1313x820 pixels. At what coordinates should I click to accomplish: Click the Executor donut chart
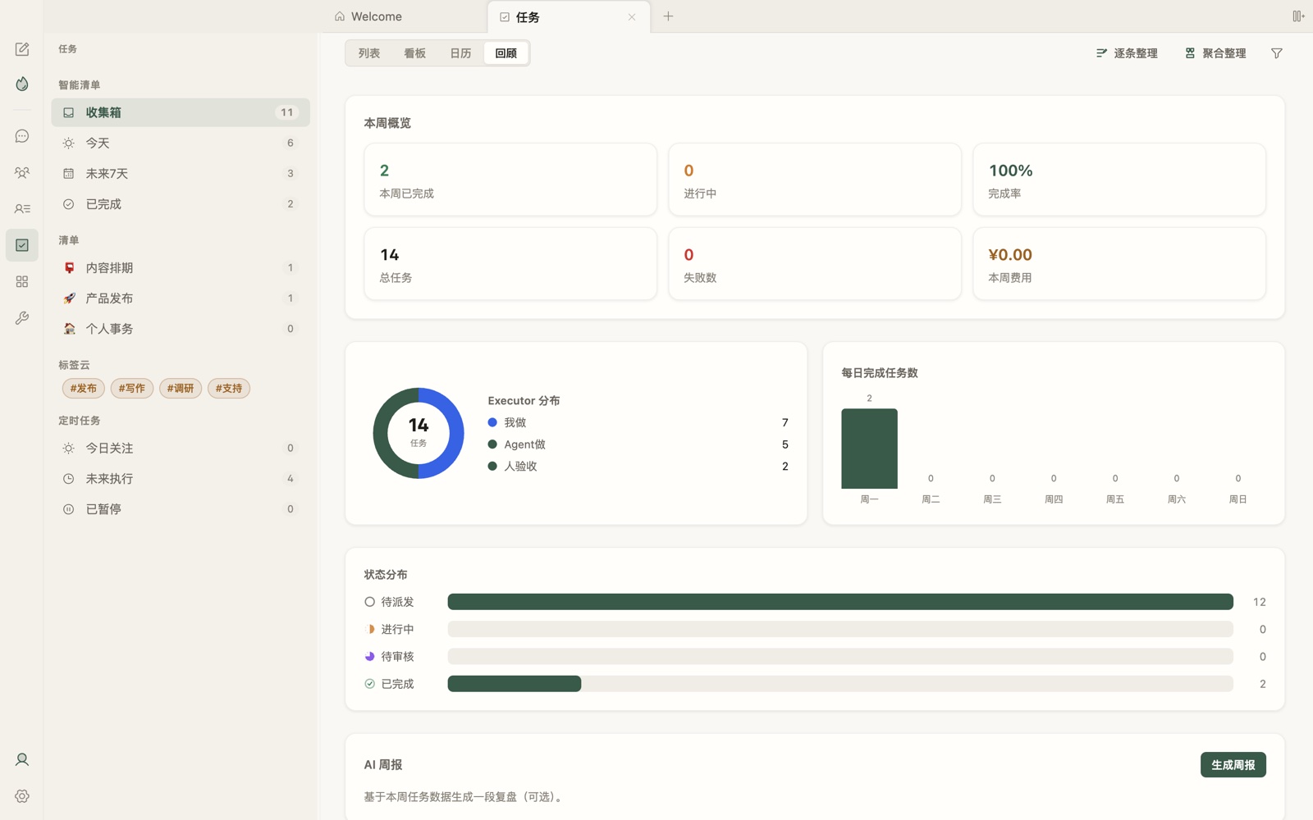pyautogui.click(x=419, y=433)
